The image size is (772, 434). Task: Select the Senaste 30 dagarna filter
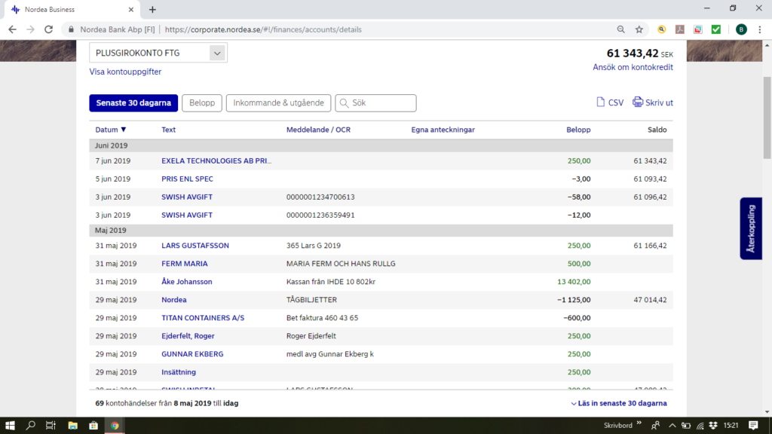tap(133, 102)
